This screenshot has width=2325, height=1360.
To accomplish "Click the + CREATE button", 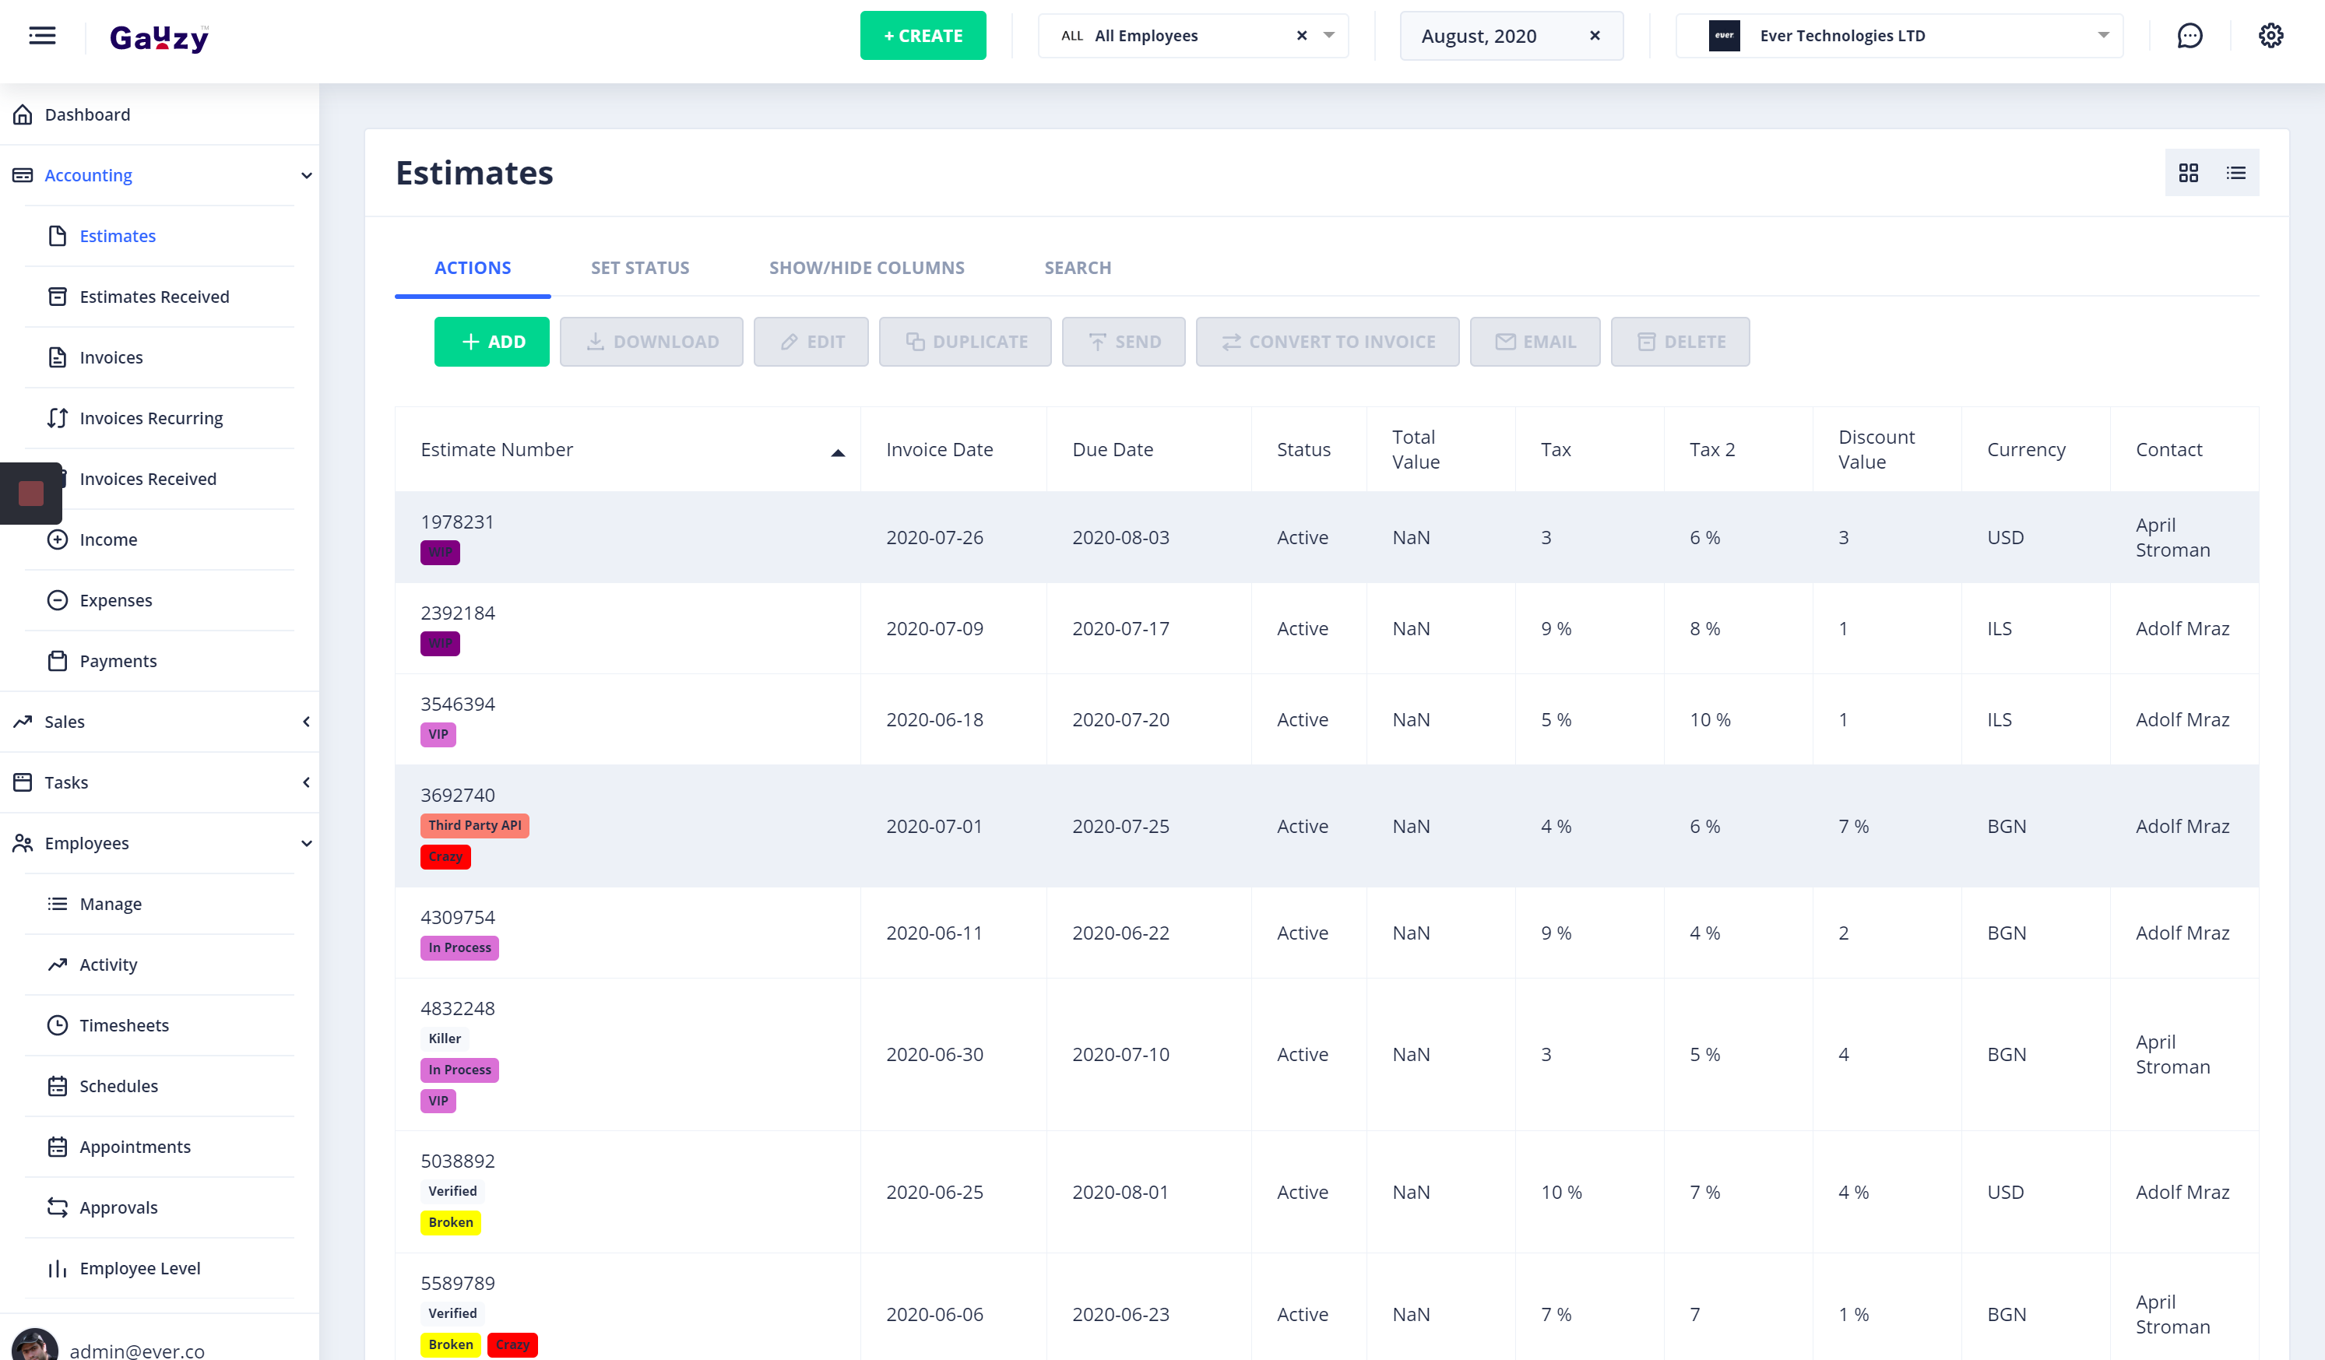I will (923, 35).
